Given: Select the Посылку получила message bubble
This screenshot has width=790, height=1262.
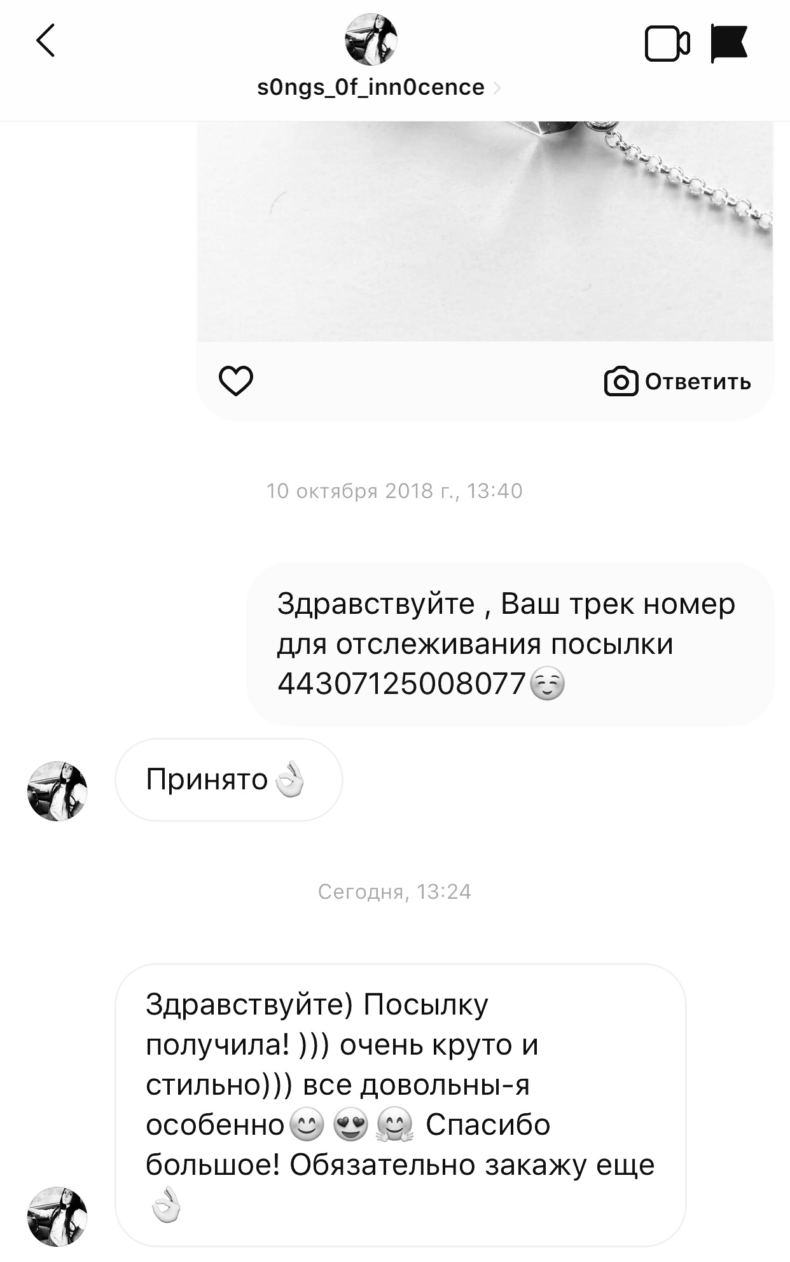Looking at the screenshot, I should [401, 1105].
